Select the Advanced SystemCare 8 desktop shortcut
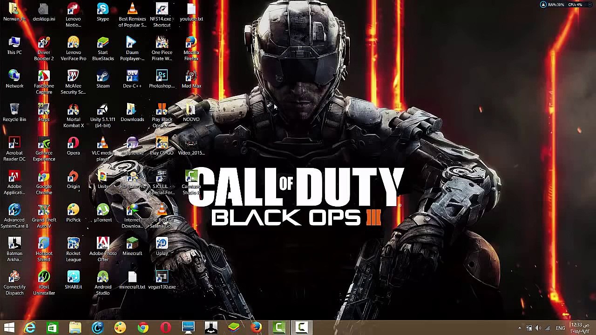Viewport: 596px width, 335px height. pos(14,216)
